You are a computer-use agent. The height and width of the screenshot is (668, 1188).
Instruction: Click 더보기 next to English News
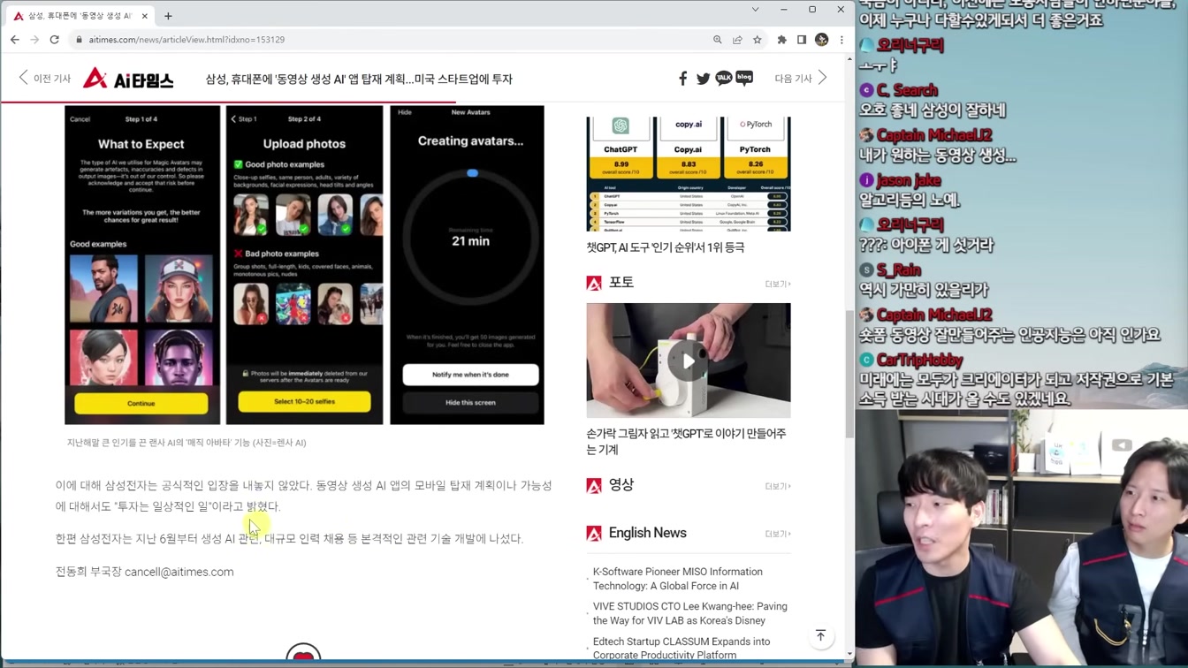(x=778, y=534)
